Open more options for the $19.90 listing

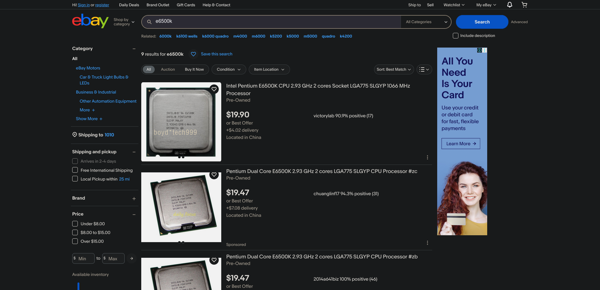pos(427,157)
